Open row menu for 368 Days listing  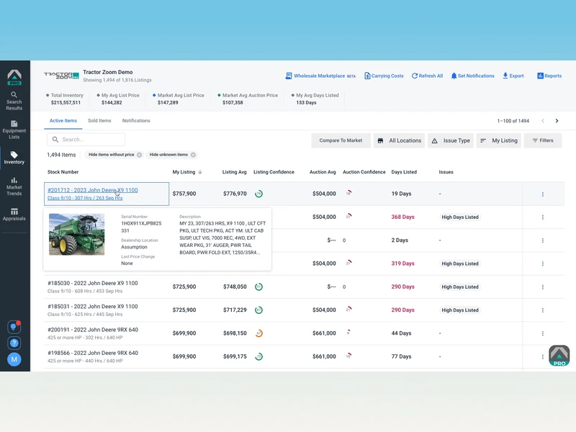tap(543, 217)
